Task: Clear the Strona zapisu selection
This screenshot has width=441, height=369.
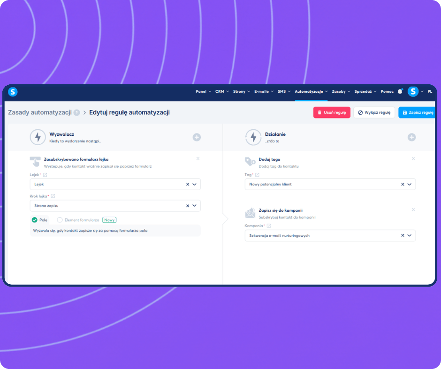Action: [x=188, y=206]
